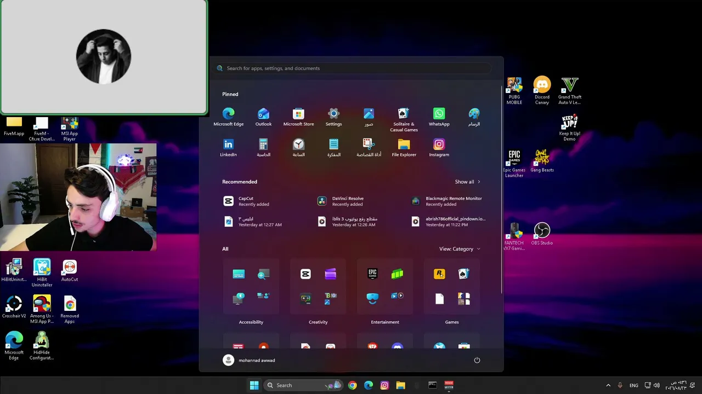Select the Grand Theft Auto V desktop icon
Viewport: 702px width, 394px height.
tap(570, 91)
